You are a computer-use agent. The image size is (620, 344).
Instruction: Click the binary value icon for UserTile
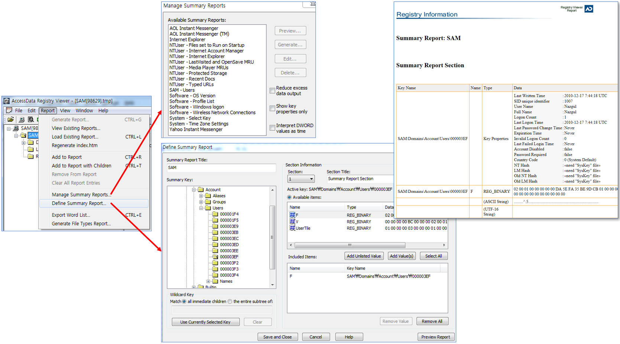pos(292,228)
